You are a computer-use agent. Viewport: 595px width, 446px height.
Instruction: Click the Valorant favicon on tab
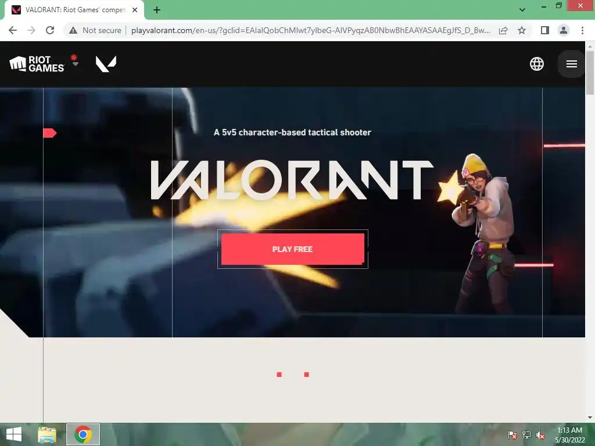[x=16, y=10]
